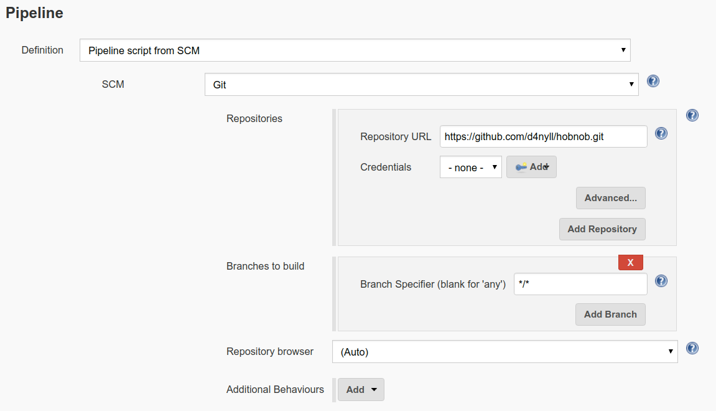
Task: Click the Pipeline section heading
Action: click(x=35, y=12)
